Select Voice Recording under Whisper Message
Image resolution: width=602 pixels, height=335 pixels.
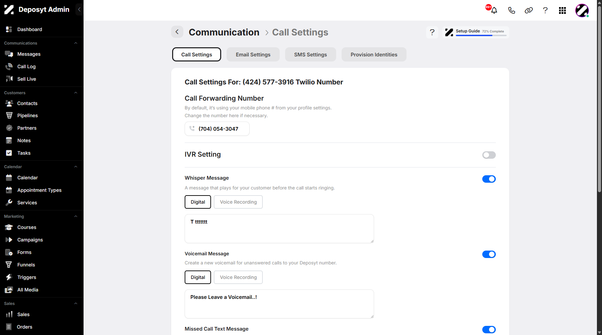(238, 202)
